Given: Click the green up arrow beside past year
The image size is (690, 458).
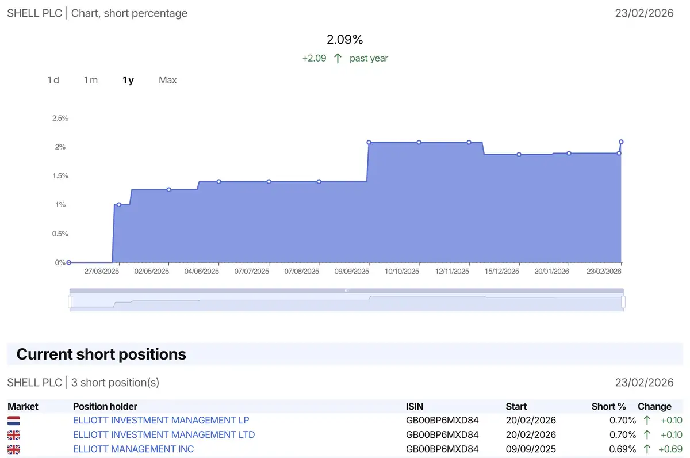Looking at the screenshot, I should [x=338, y=58].
